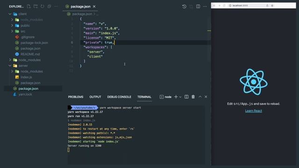Click the share icon in browser address bar

point(267,6)
